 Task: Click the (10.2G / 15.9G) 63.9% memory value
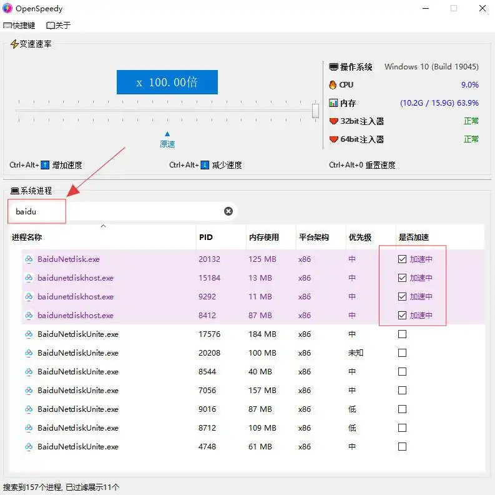click(439, 103)
